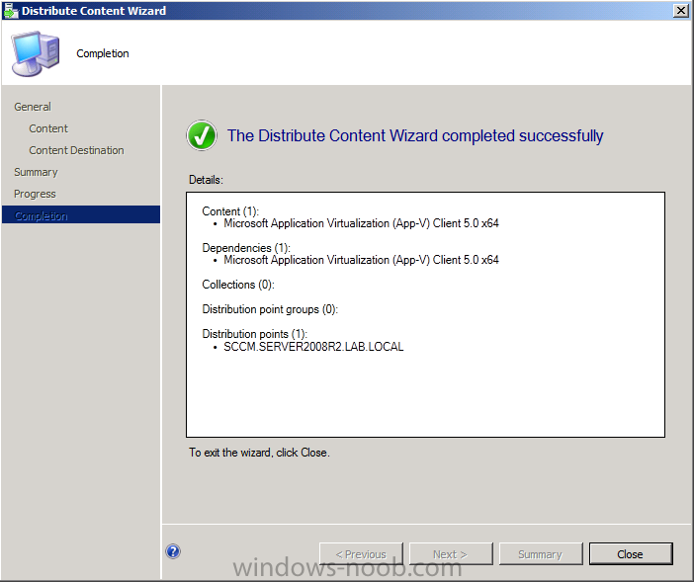Image resolution: width=694 pixels, height=582 pixels.
Task: Click the Completion title in the header
Action: (103, 53)
